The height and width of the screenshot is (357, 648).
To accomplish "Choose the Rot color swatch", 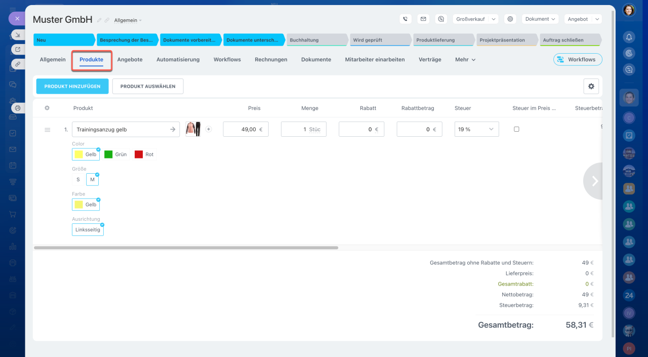I will pos(144,154).
